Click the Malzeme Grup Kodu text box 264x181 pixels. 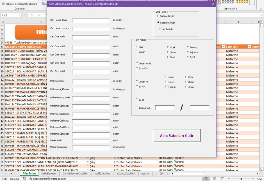point(91,98)
